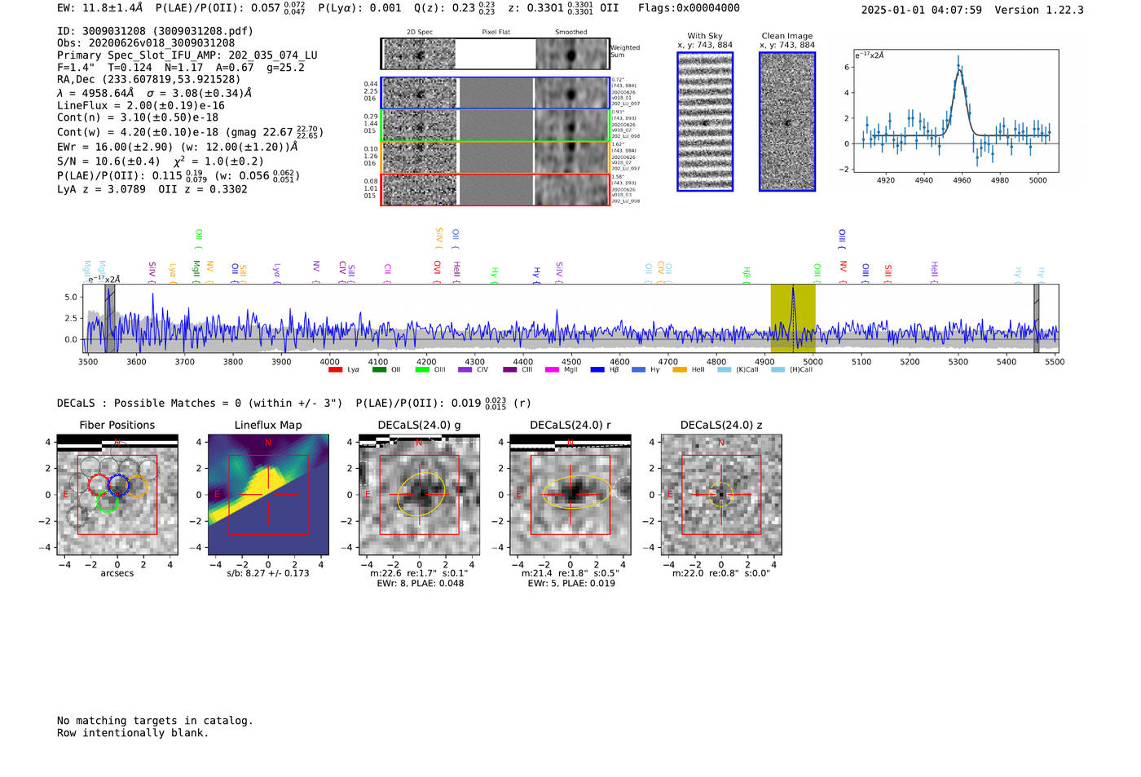Open the Gaussian line-fit plot
Viewport: 1141px width, 777px height.
coord(955,111)
